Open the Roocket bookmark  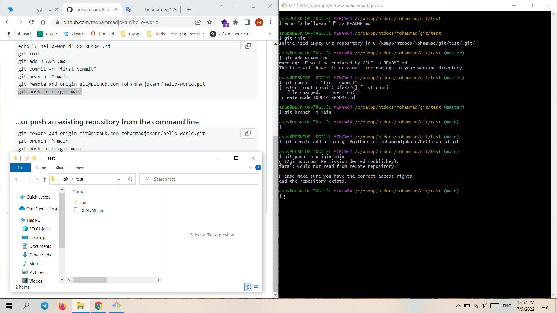point(103,34)
